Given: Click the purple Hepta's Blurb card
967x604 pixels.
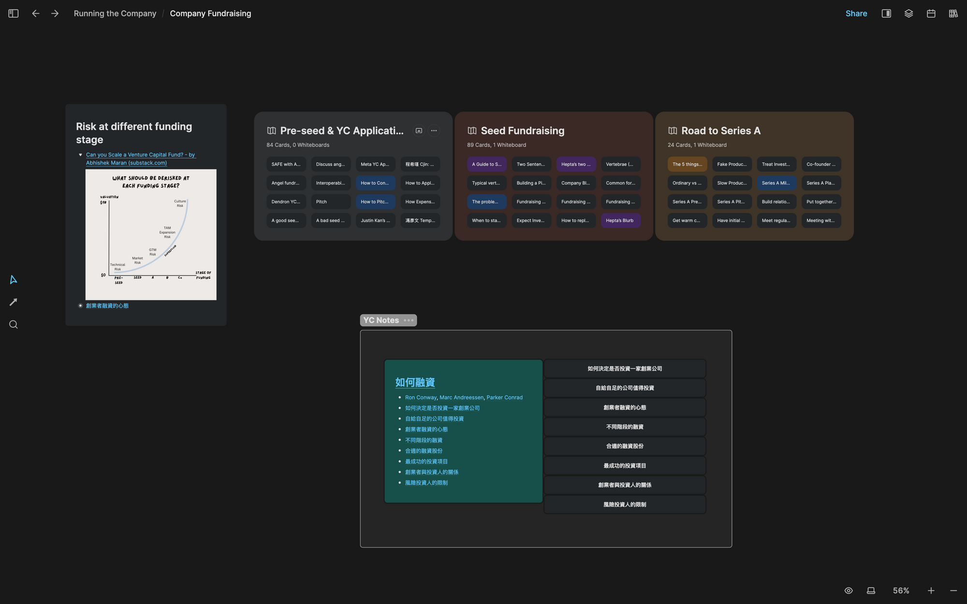Looking at the screenshot, I should (620, 220).
